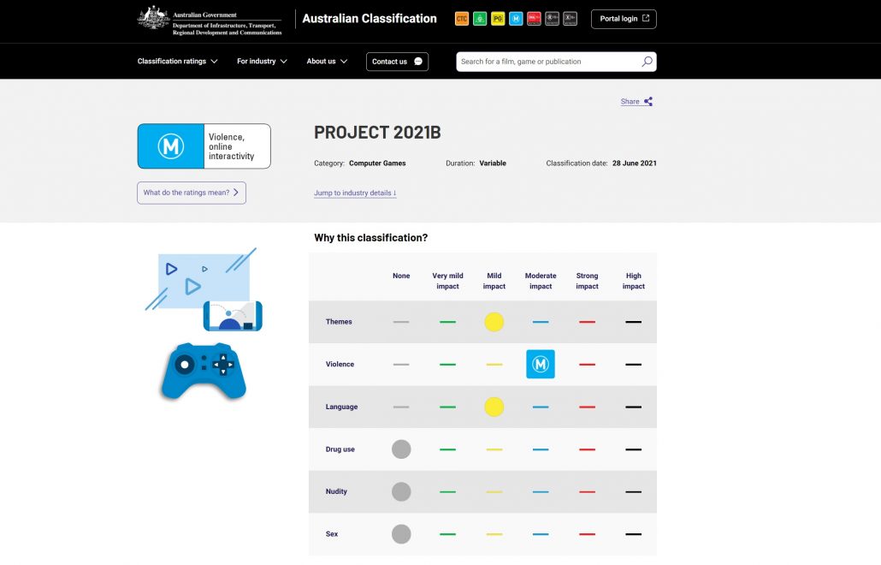881x565 pixels.
Task: Click the external link icon on Portal login
Action: pyautogui.click(x=646, y=19)
